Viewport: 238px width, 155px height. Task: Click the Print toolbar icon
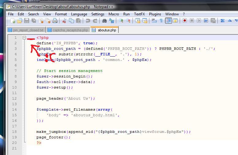coord(55,21)
